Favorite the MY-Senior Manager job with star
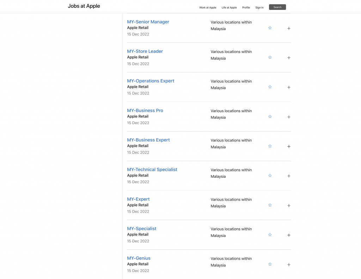This screenshot has width=361, height=279. (270, 28)
